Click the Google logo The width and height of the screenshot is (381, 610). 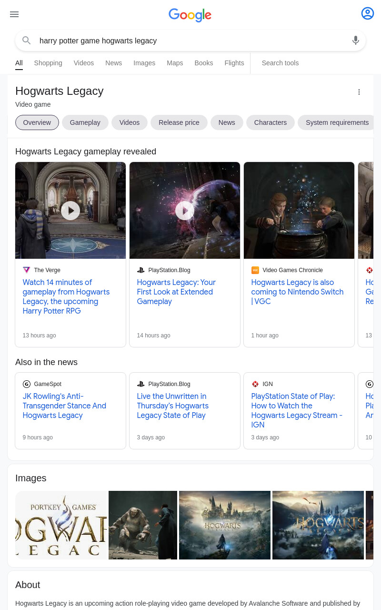(190, 15)
